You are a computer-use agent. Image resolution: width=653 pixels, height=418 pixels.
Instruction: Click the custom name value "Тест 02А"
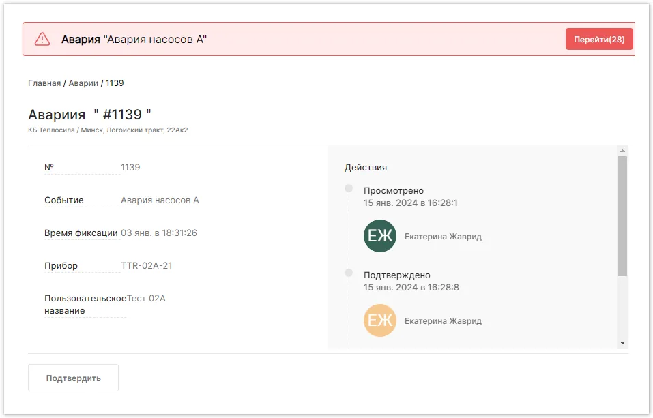click(146, 299)
